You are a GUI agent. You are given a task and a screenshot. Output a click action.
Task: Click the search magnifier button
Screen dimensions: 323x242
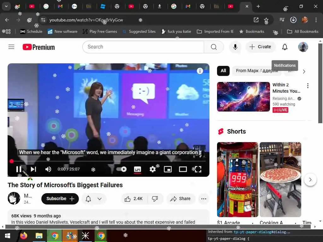click(214, 47)
